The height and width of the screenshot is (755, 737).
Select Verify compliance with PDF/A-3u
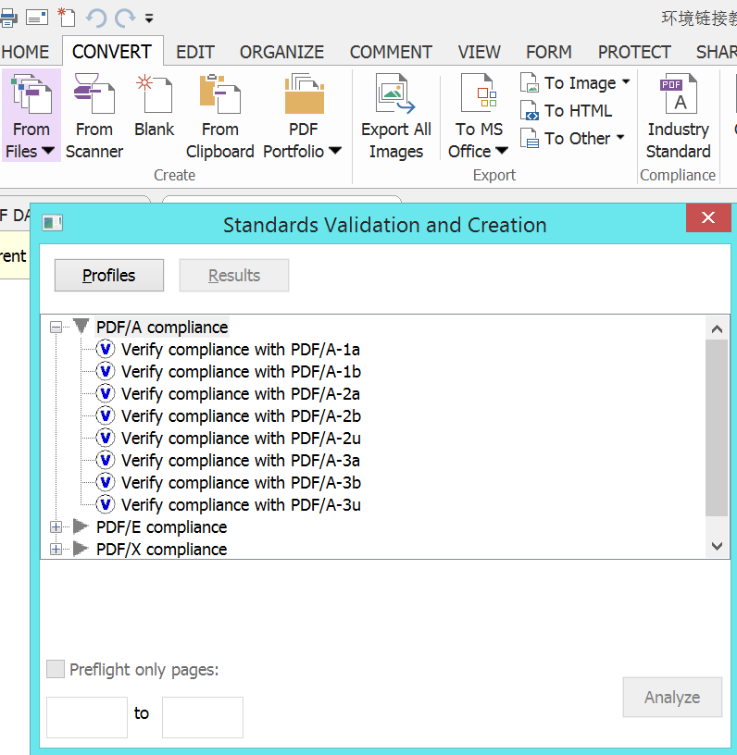[x=241, y=504]
